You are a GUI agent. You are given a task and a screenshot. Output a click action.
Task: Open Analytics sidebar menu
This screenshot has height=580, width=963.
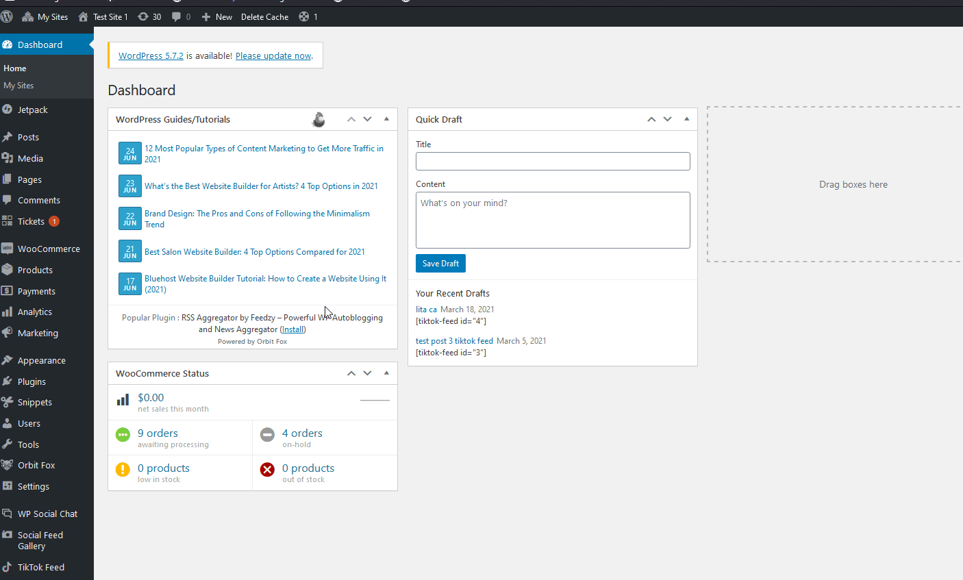coord(47,312)
